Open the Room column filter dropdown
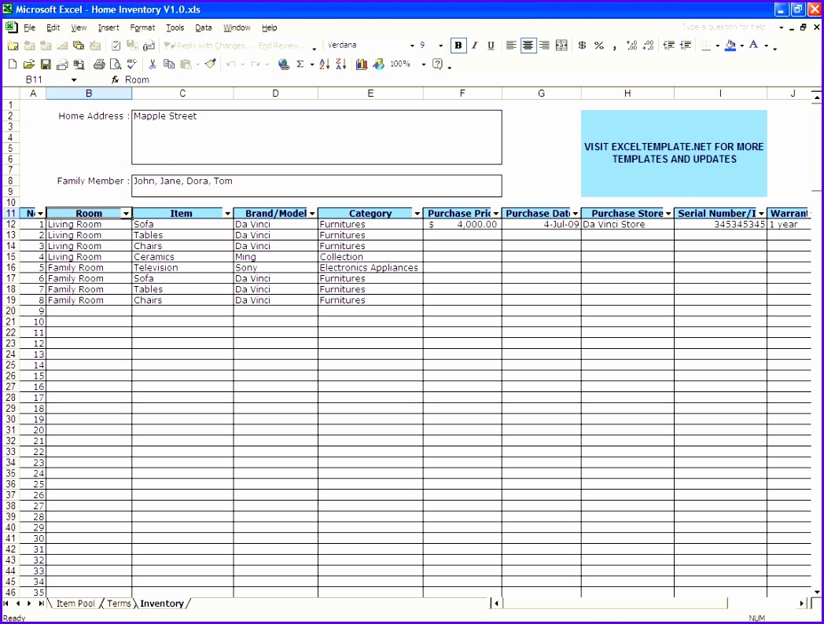This screenshot has width=824, height=624. (127, 213)
